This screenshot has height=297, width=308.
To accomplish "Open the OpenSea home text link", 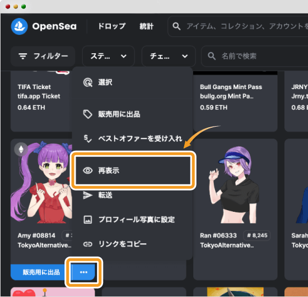I will (x=54, y=26).
